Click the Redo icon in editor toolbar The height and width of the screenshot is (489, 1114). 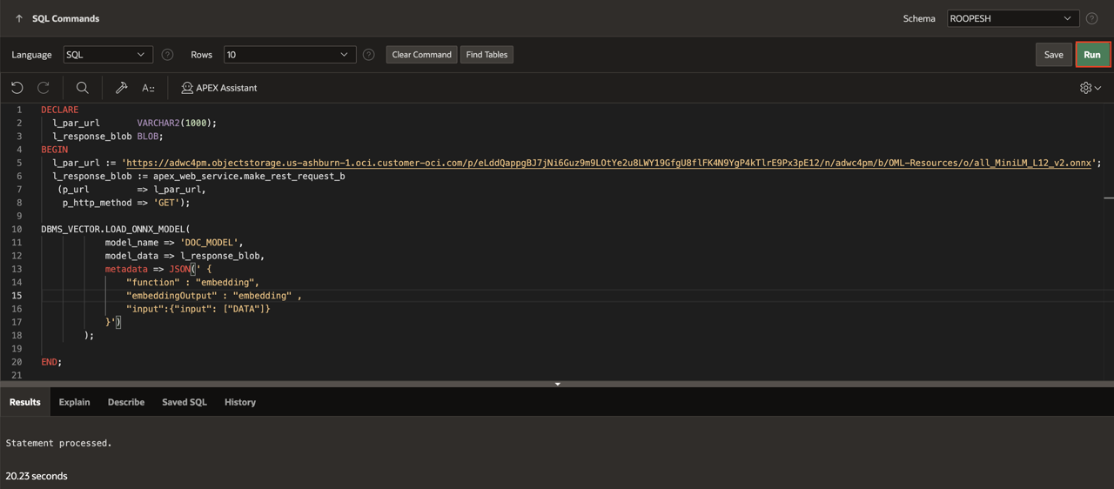point(44,88)
